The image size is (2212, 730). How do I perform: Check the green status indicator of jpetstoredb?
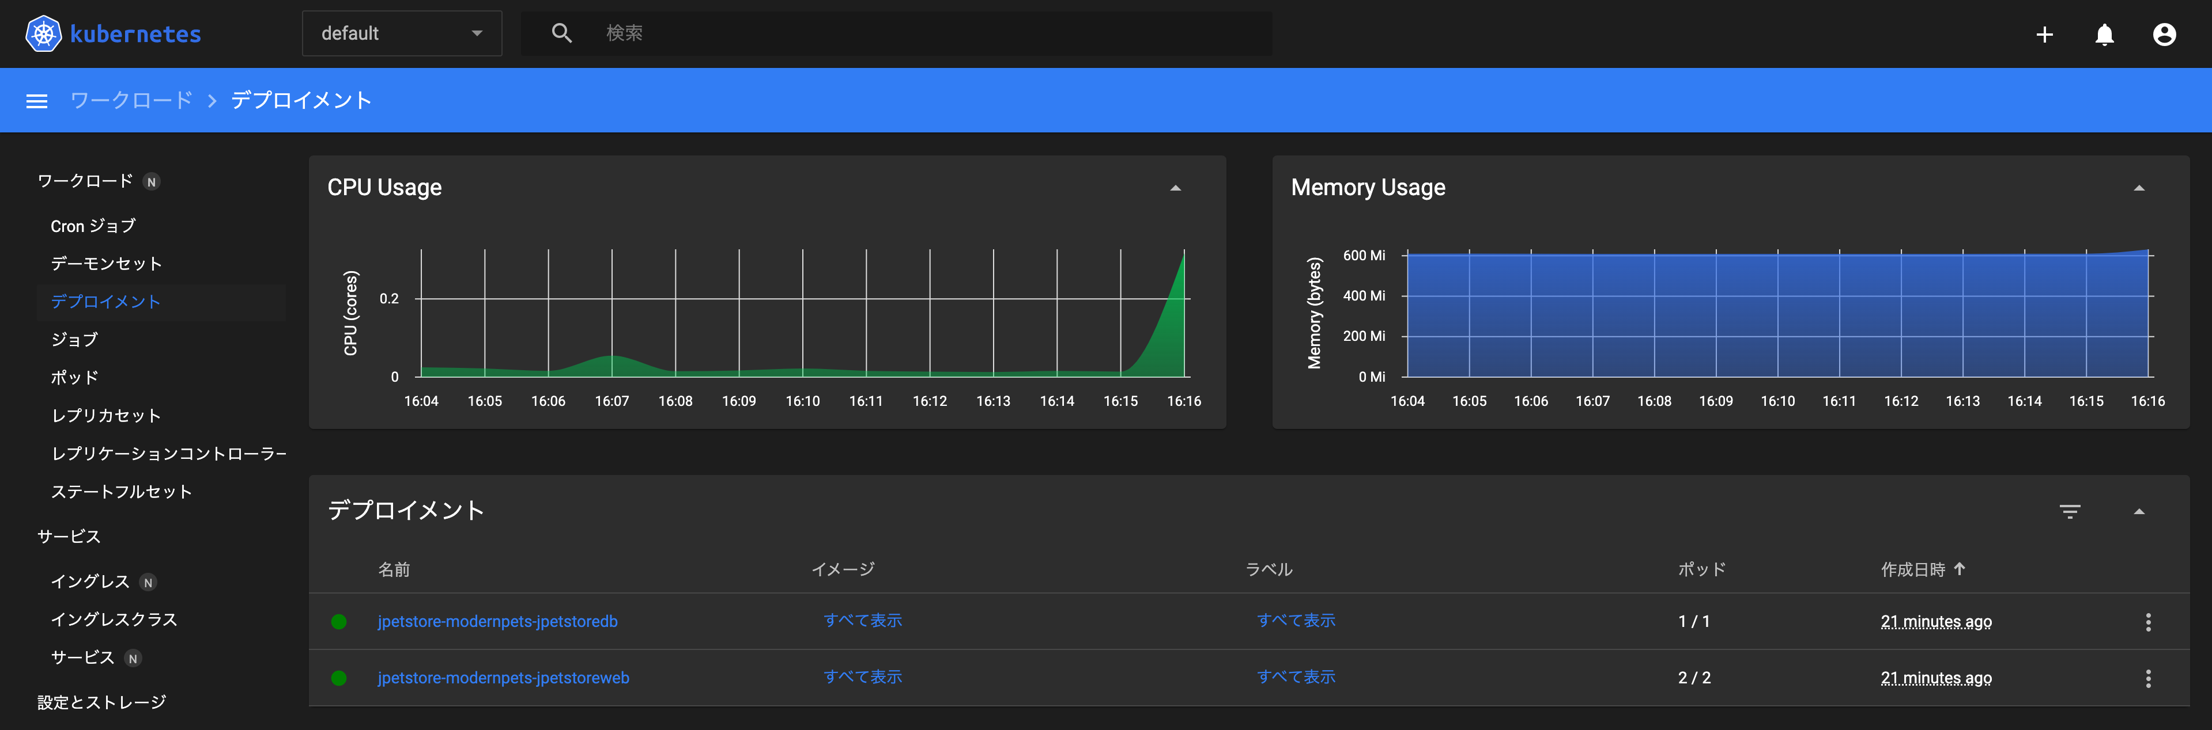340,621
